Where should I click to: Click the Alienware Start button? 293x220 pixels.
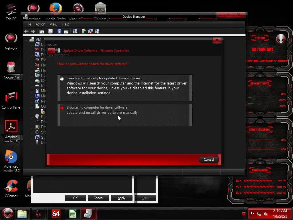pyautogui.click(x=7, y=214)
